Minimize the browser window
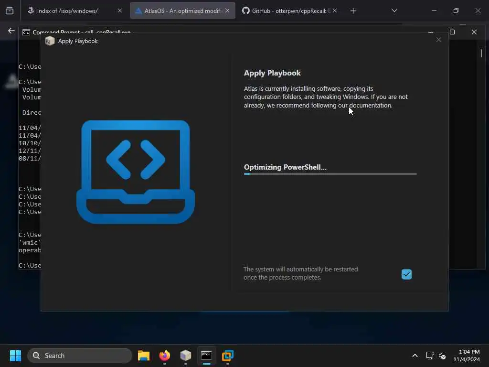The height and width of the screenshot is (367, 489). coord(434,11)
